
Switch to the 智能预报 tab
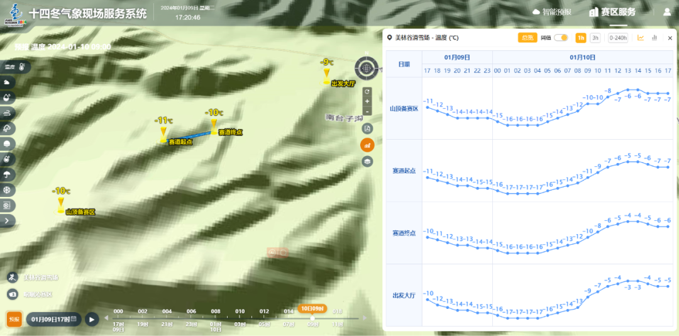552,12
